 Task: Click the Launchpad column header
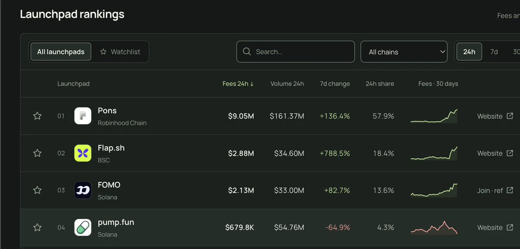point(73,84)
